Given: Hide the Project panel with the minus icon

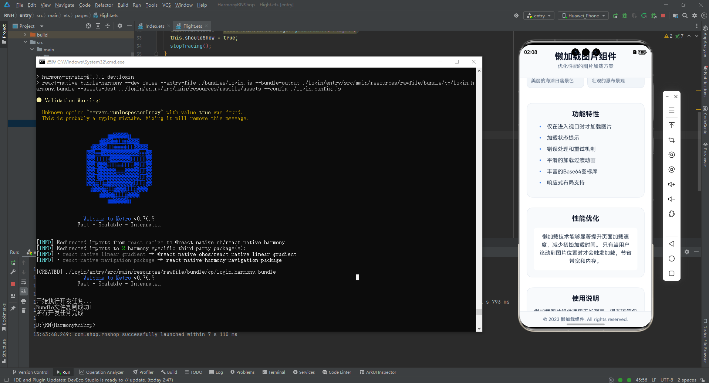Looking at the screenshot, I should click(x=129, y=26).
